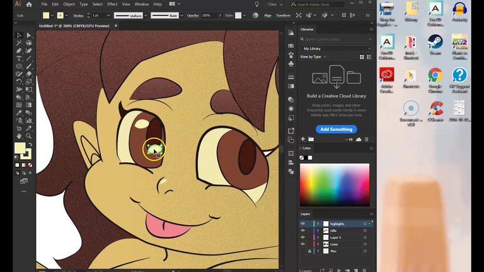Unlock the Max layer using lock icon
Image resolution: width=484 pixels, height=272 pixels.
(x=310, y=251)
